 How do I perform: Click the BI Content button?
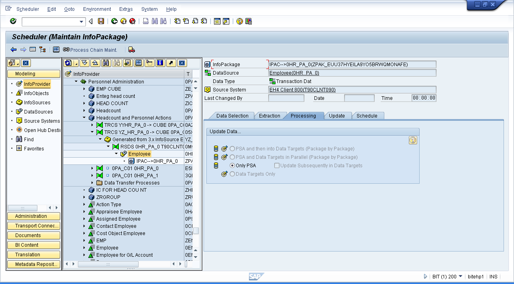coord(34,245)
